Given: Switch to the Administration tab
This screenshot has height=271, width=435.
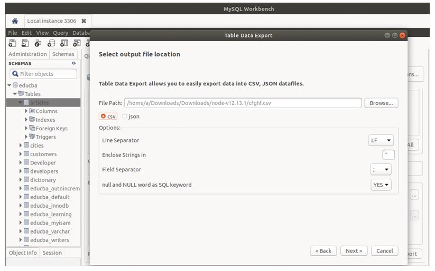Looking at the screenshot, I should coord(27,54).
